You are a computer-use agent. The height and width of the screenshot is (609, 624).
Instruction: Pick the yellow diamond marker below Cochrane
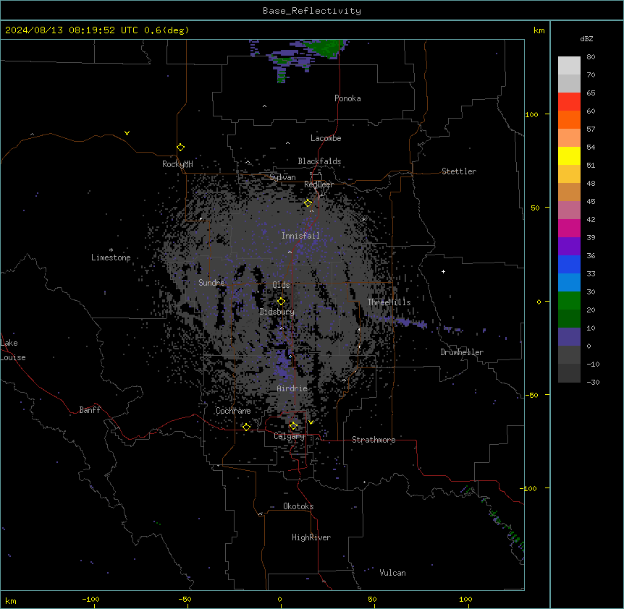(246, 427)
